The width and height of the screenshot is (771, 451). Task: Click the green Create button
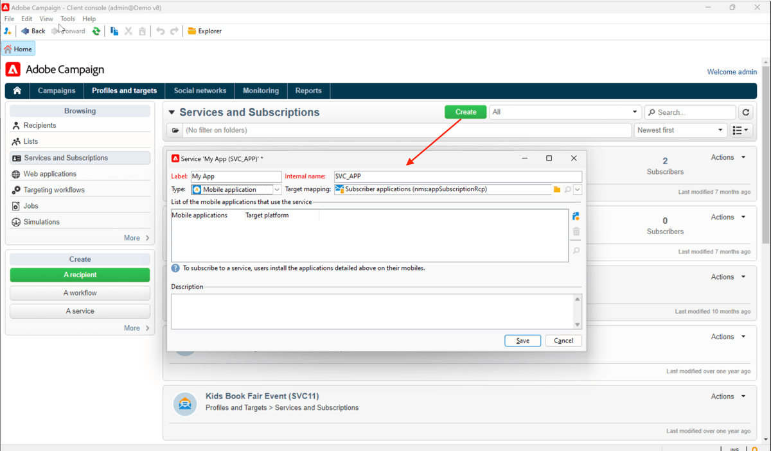(465, 112)
